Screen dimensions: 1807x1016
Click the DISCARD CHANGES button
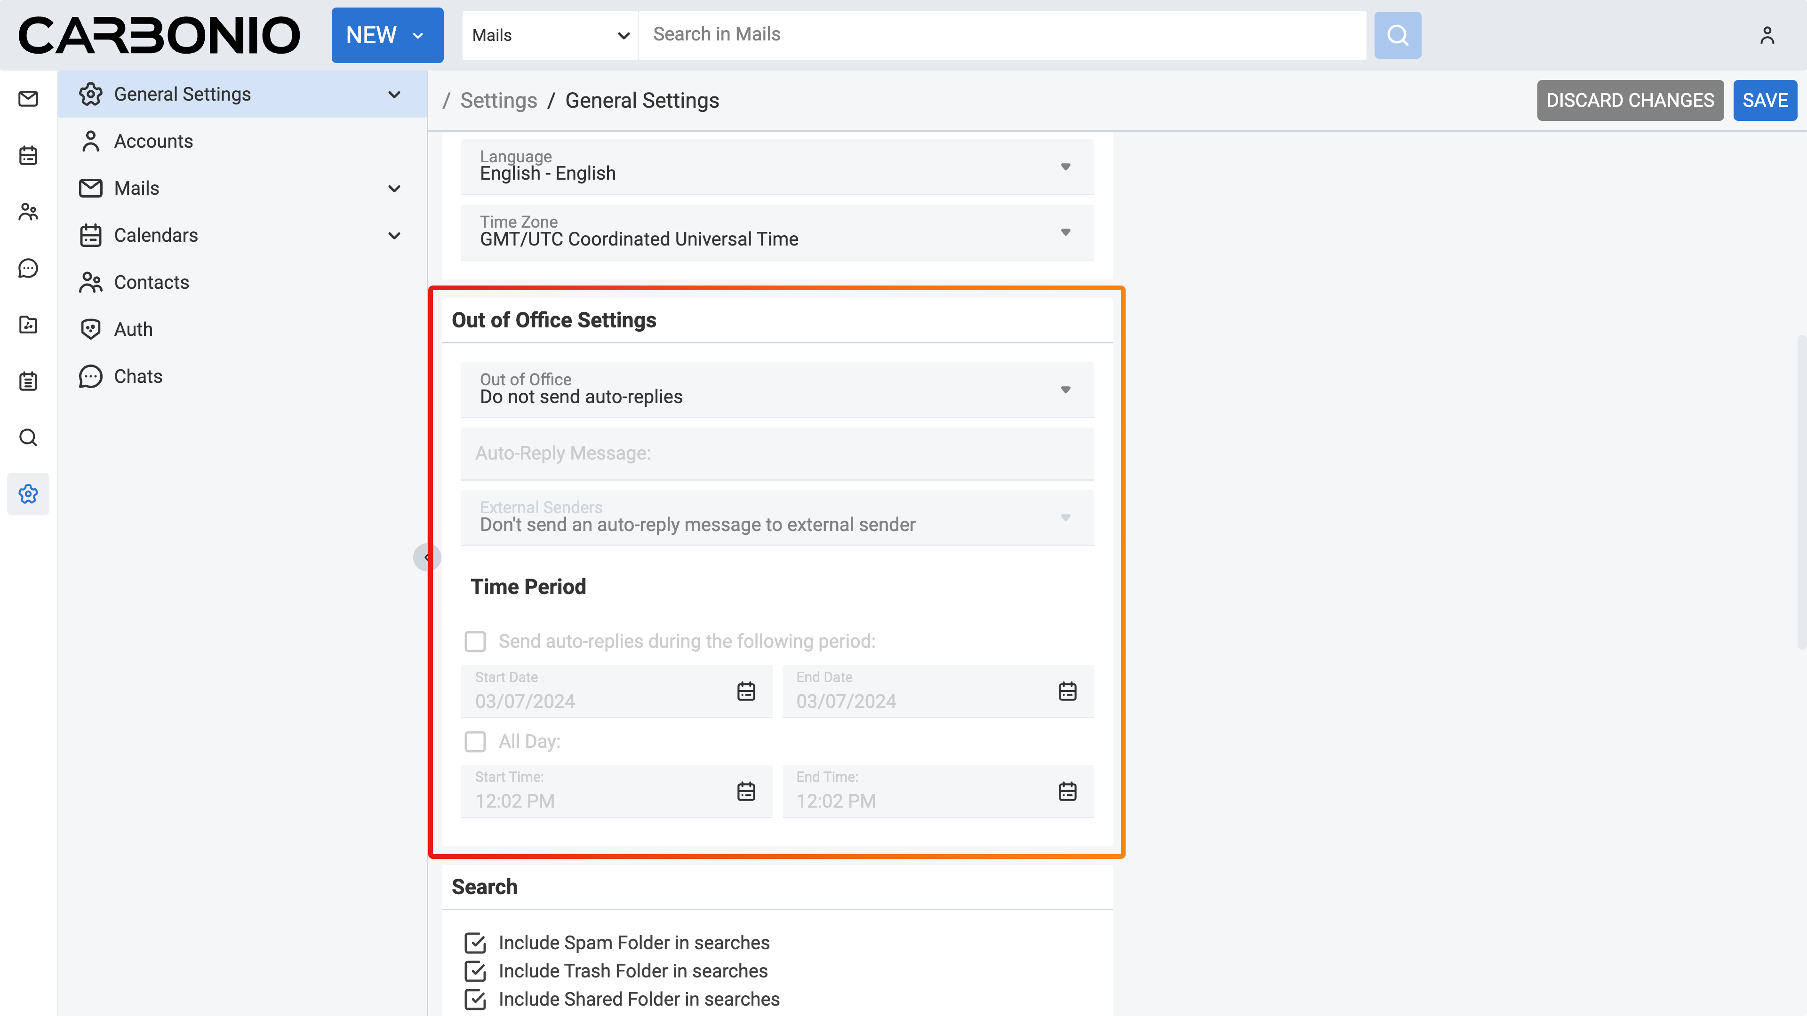[x=1630, y=100]
